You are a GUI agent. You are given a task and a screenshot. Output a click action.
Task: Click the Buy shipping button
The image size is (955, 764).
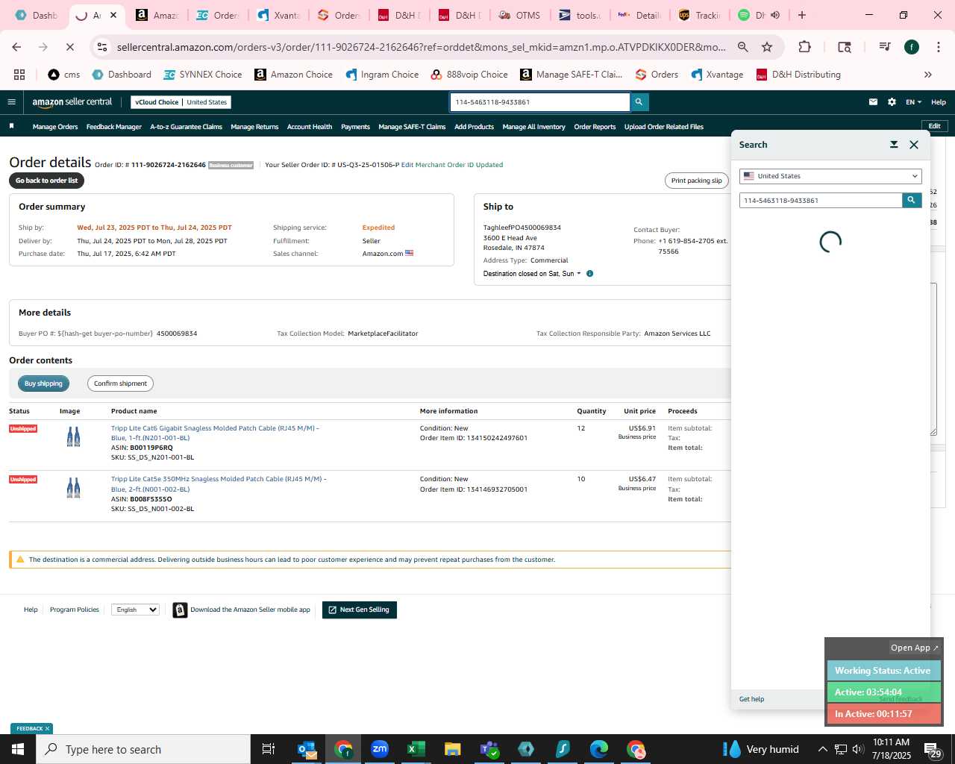43,383
